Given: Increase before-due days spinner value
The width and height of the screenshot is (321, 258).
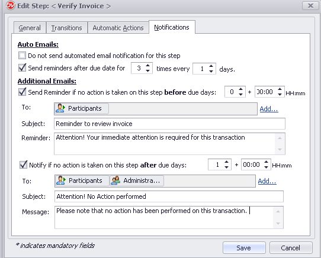Looking at the screenshot, I should 240,89.
